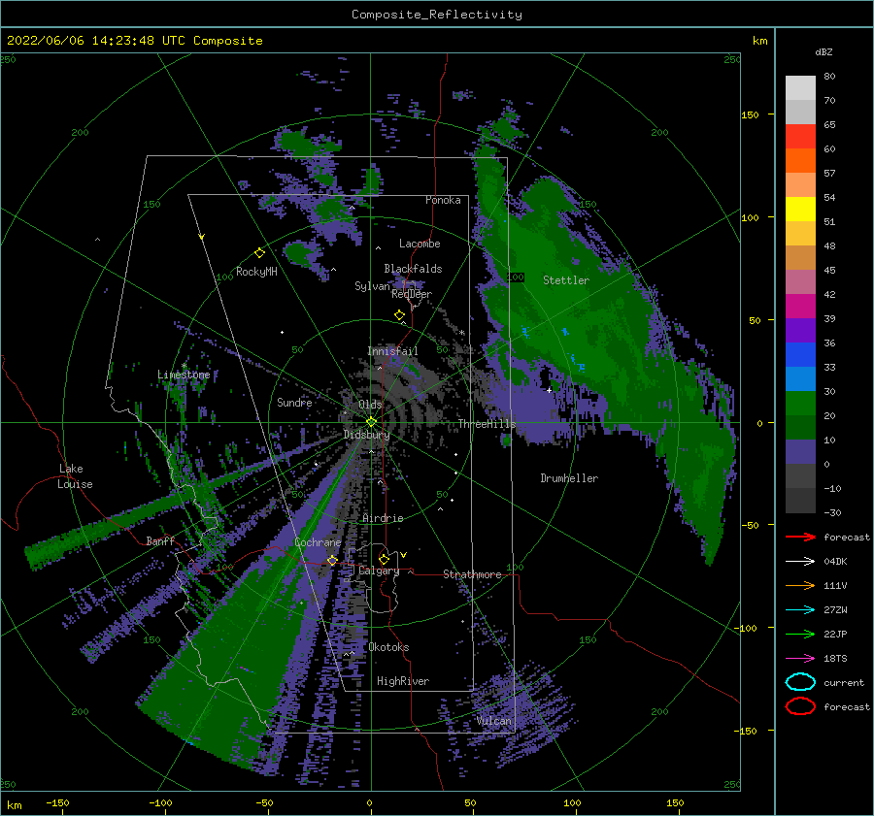The image size is (874, 816).
Task: Click the Didsbury label
Action: point(366,435)
